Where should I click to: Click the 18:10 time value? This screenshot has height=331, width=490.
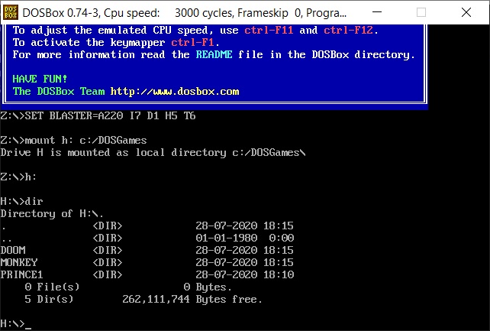coord(279,274)
